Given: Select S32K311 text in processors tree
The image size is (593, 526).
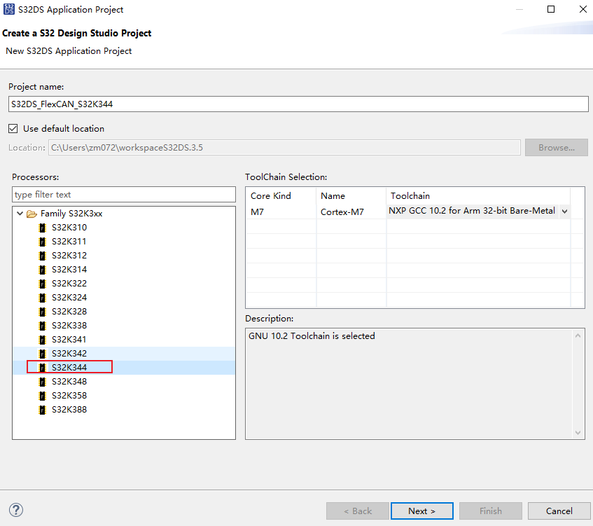Looking at the screenshot, I should [69, 242].
